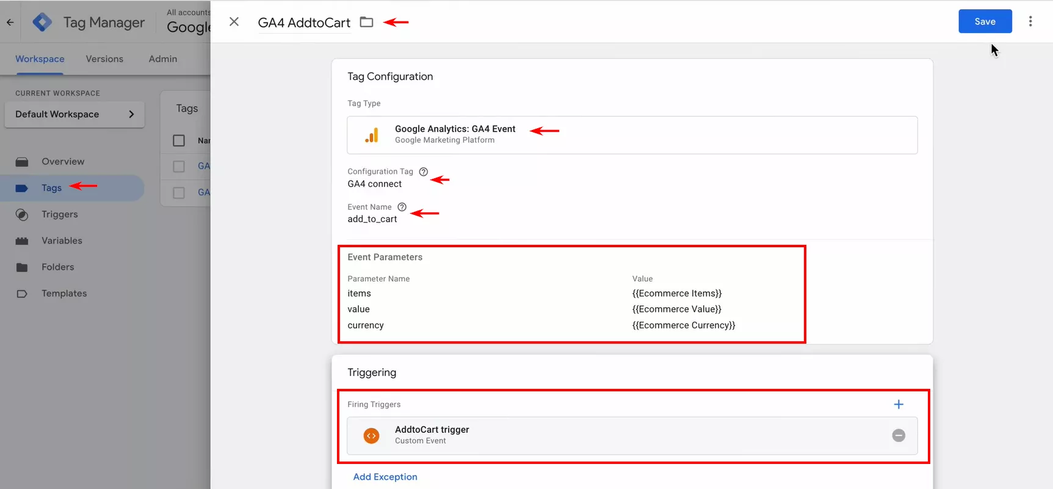Toggle the second tag row checkbox
The height and width of the screenshot is (489, 1053).
(179, 192)
